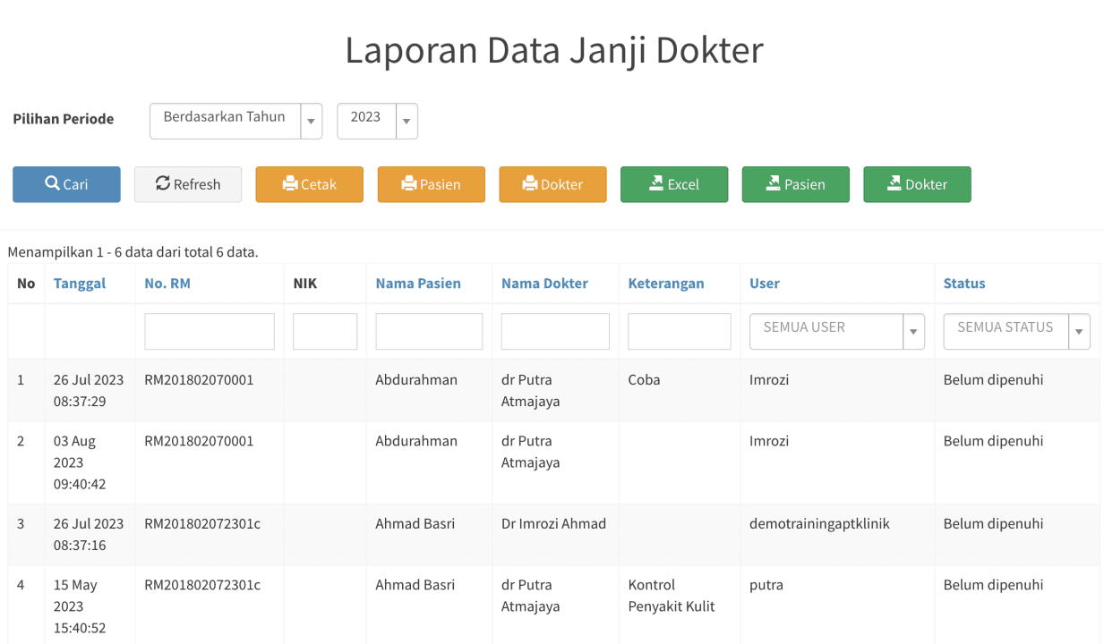The image size is (1104, 644).
Task: Click RM201802072301c in row 3
Action: tap(202, 524)
